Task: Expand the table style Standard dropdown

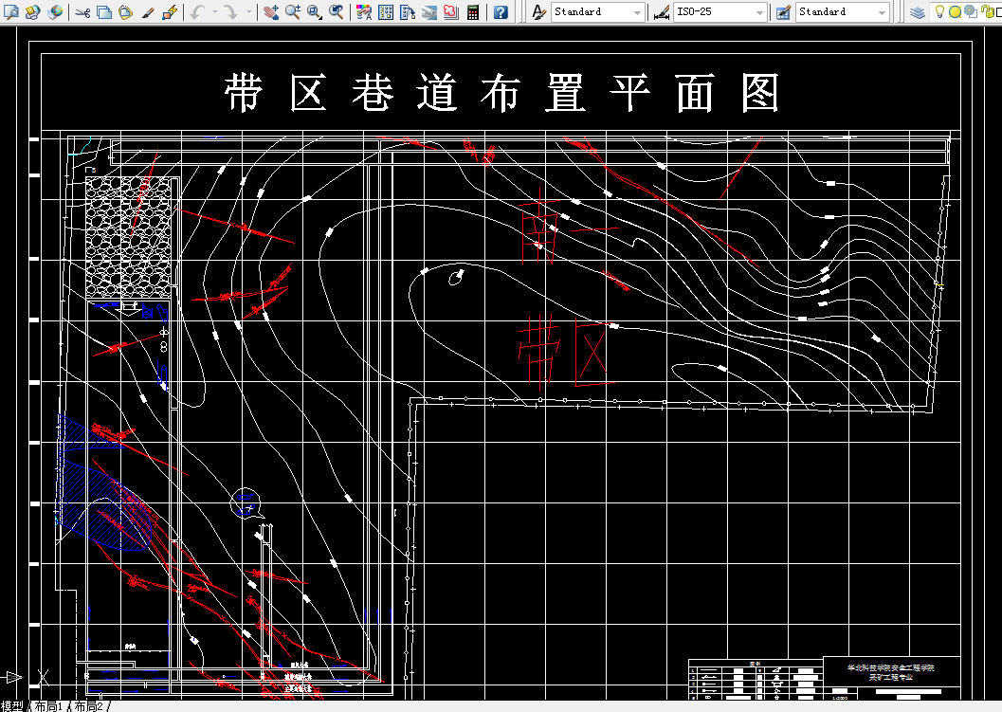Action: (882, 12)
